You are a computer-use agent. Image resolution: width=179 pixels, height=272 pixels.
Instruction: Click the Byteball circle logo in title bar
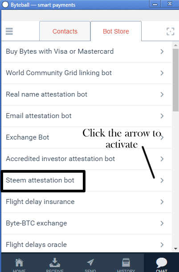pyautogui.click(x=5, y=4)
